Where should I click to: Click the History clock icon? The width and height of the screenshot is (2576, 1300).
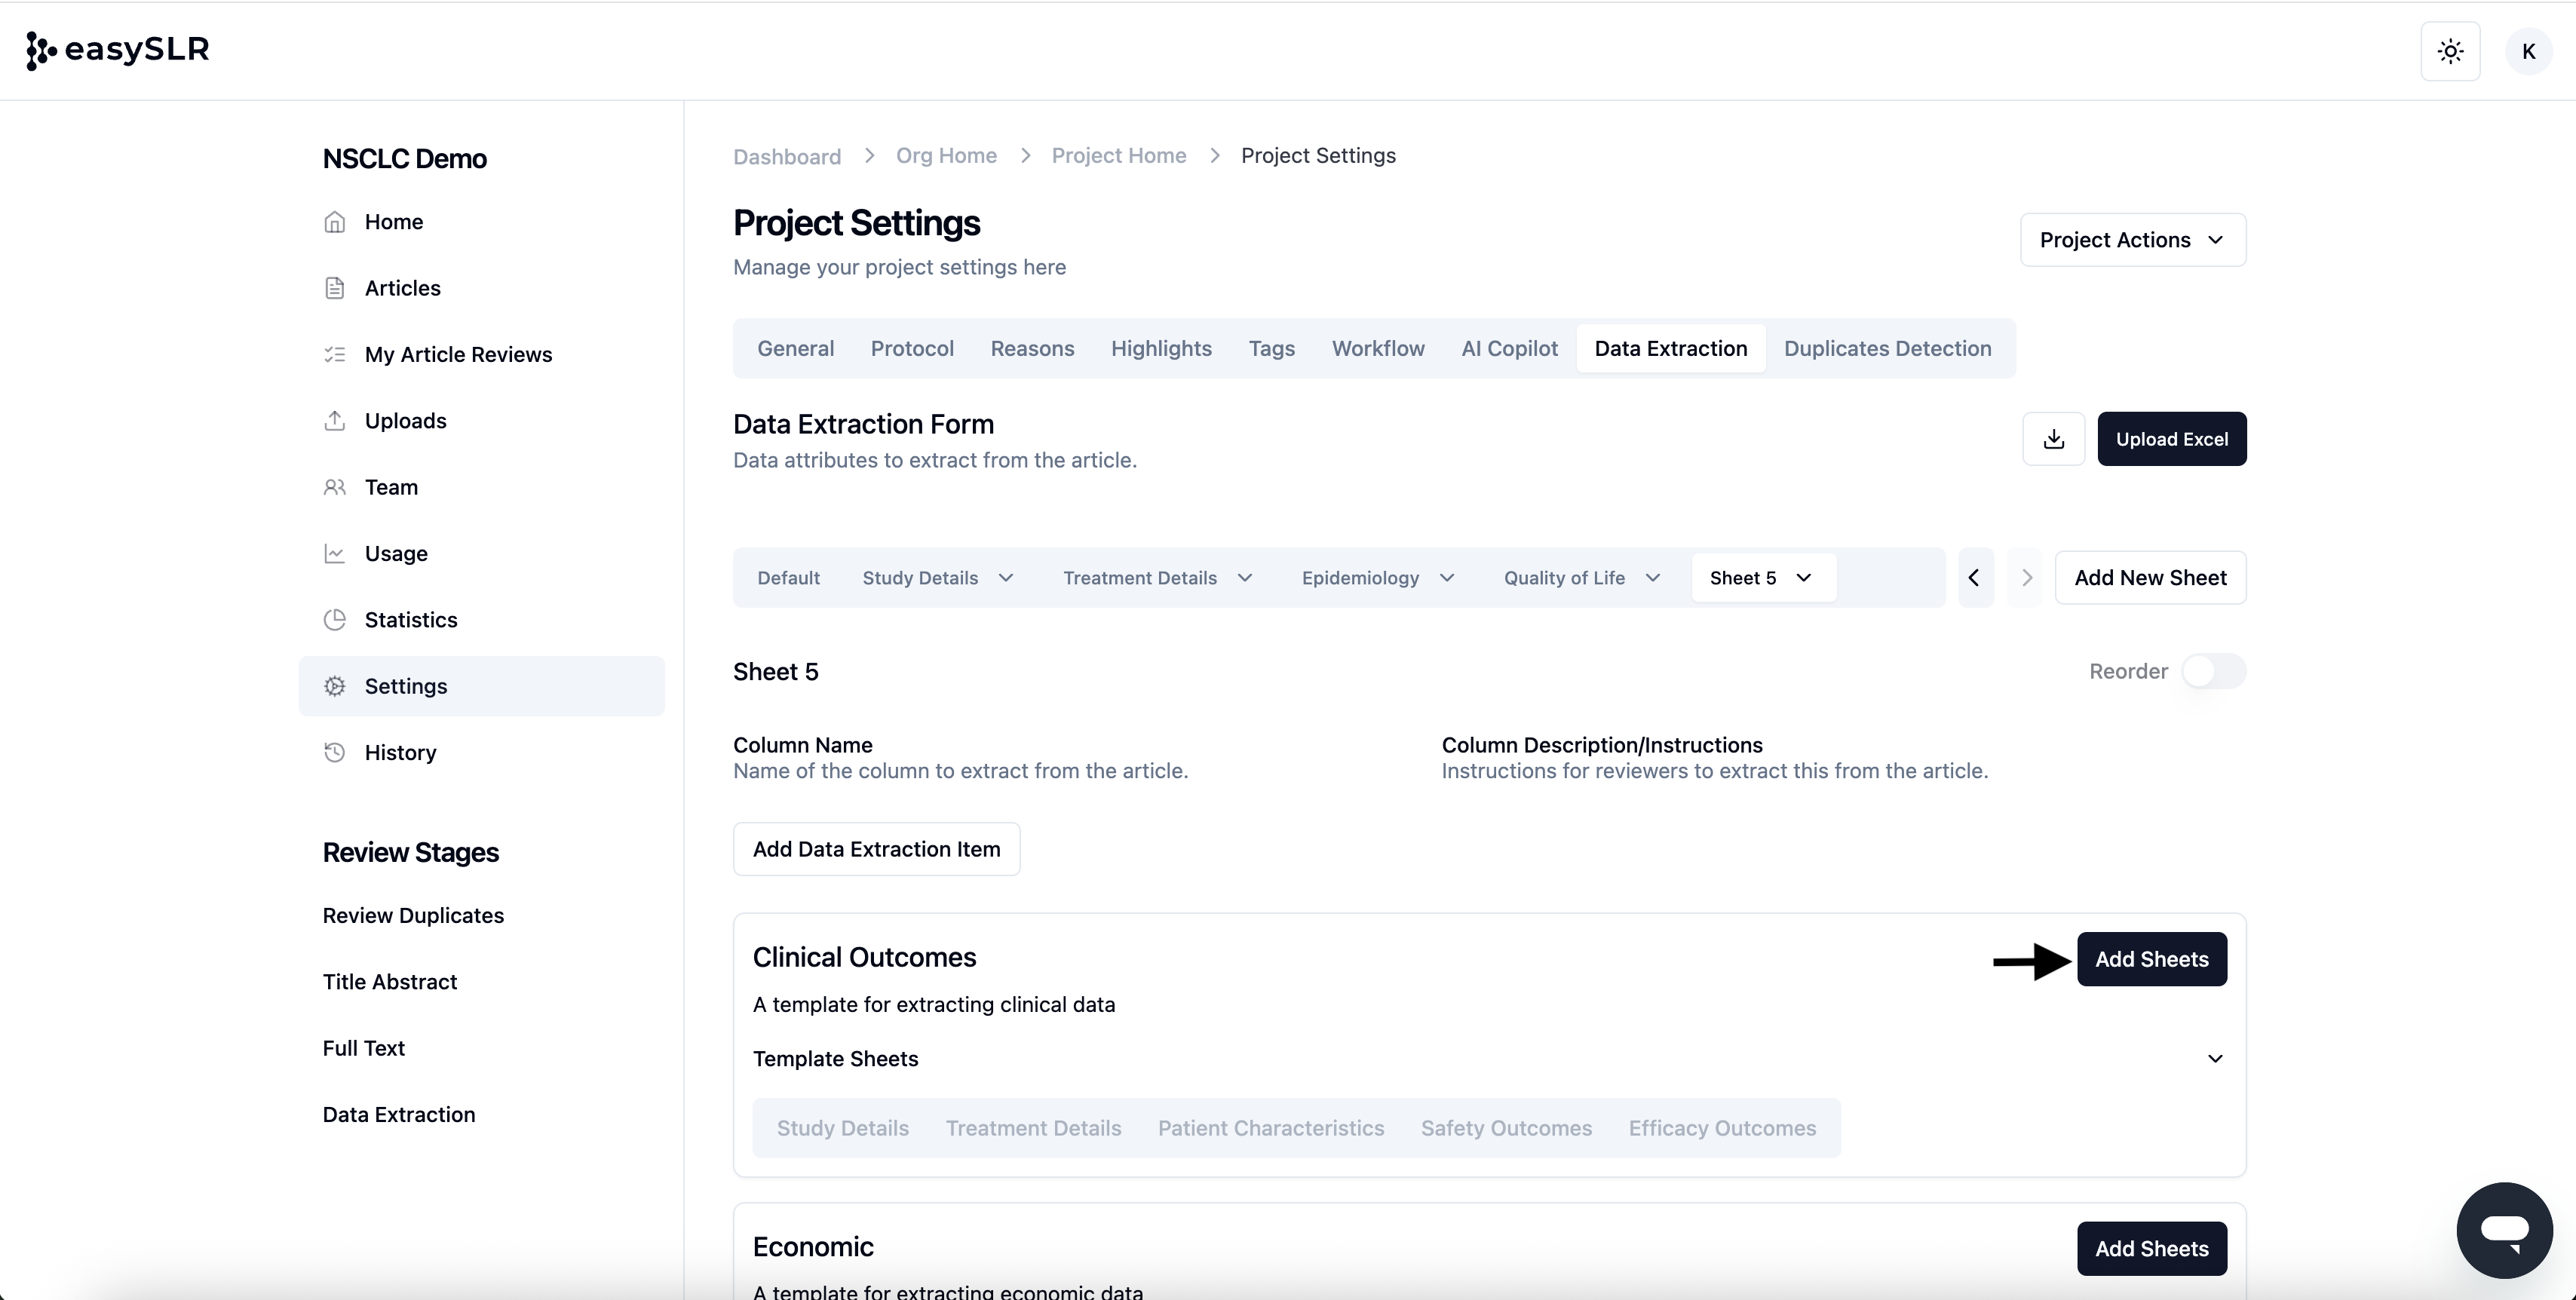335,752
